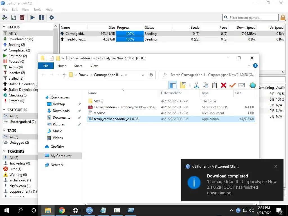
Task: Collapse the CATEGORIES section in the sidebar
Action: pos(4,110)
